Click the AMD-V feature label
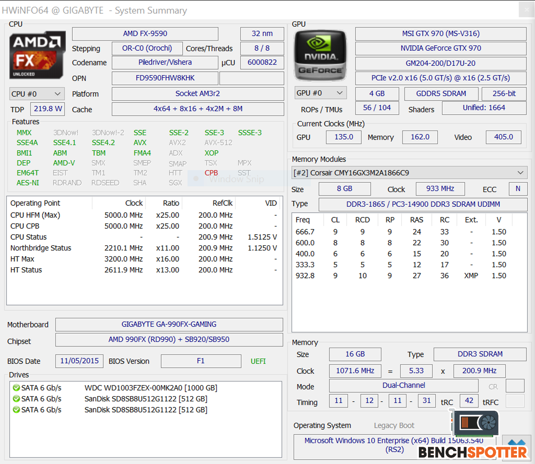The height and width of the screenshot is (464, 535). [64, 163]
